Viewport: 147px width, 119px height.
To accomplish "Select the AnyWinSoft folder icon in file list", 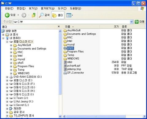I will coord(65,31).
